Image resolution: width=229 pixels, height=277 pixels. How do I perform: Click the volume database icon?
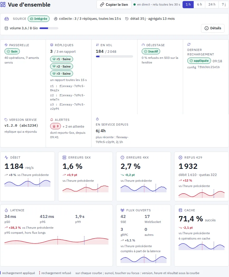pyautogui.click(x=6, y=28)
